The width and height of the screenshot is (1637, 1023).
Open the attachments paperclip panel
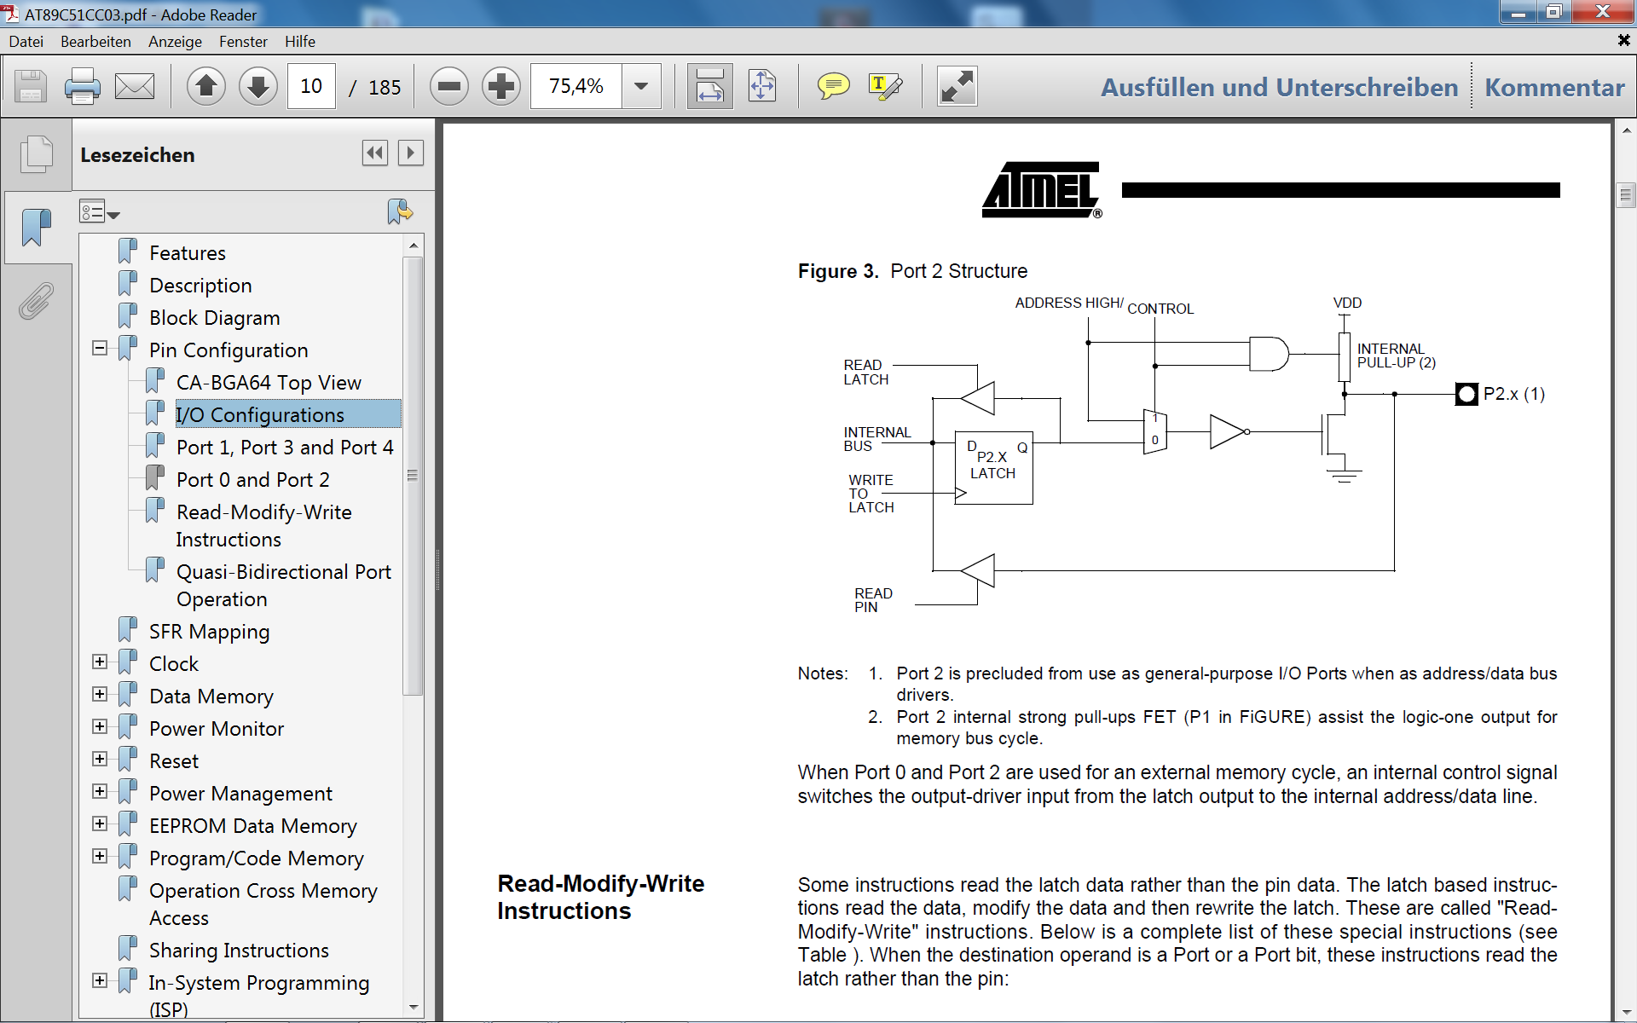point(37,300)
